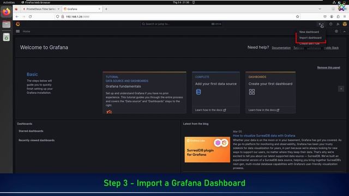This screenshot has height=196, width=349.
Task: Open the Firefox extensions icon
Action: 338,17
